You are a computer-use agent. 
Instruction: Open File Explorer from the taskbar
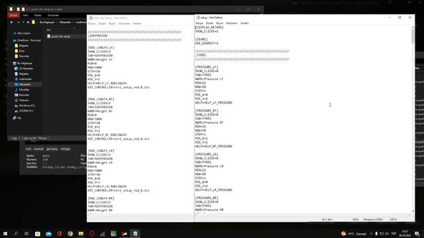pyautogui.click(x=81, y=233)
